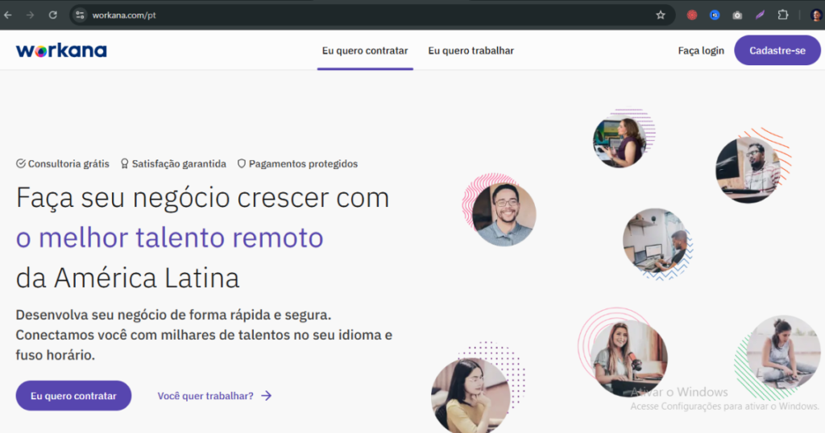Click the red circle extension icon
Image resolution: width=825 pixels, height=433 pixels.
coord(692,15)
